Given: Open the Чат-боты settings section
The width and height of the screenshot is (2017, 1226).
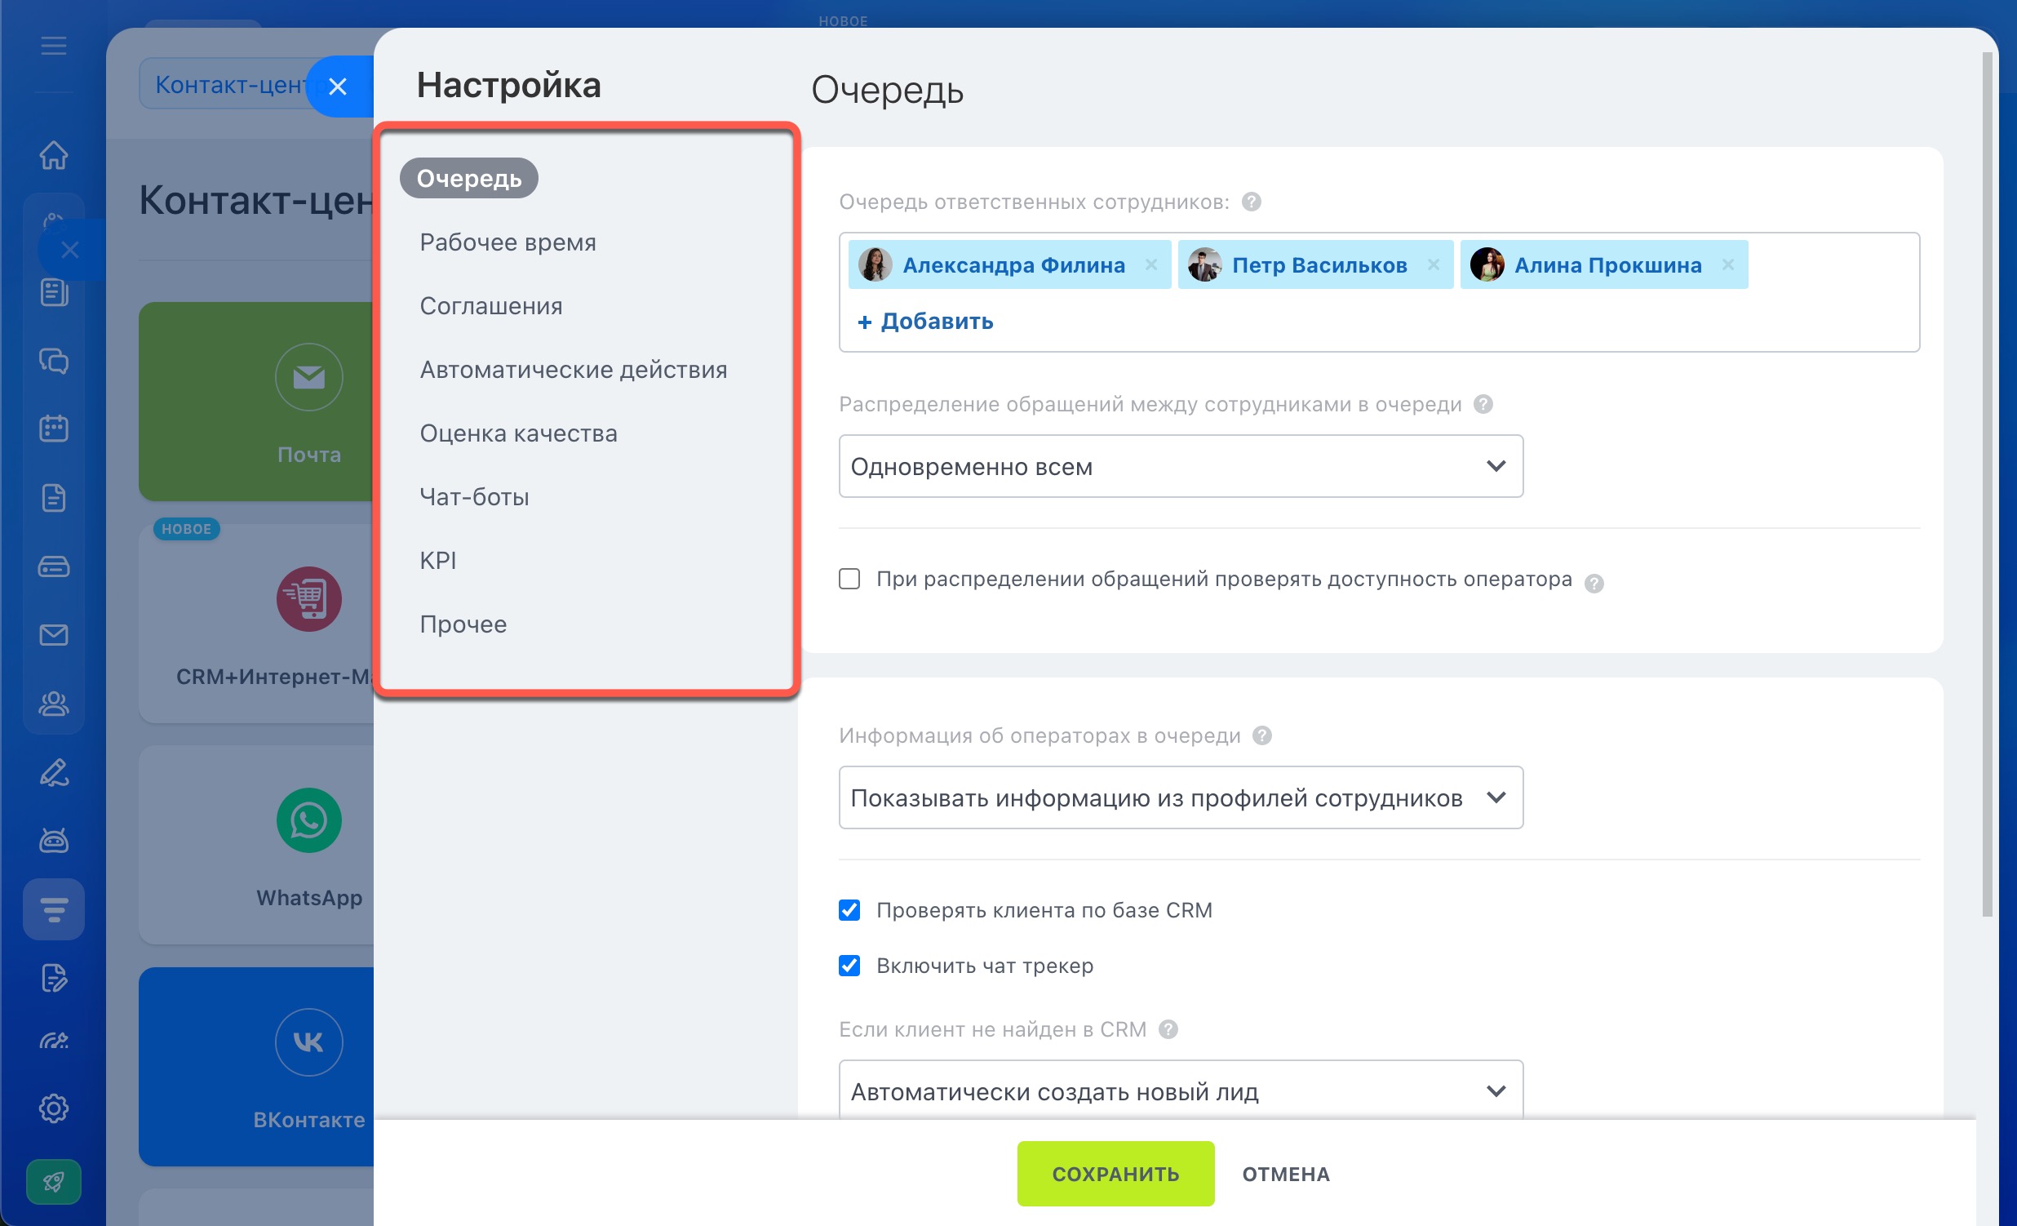Looking at the screenshot, I should point(474,497).
